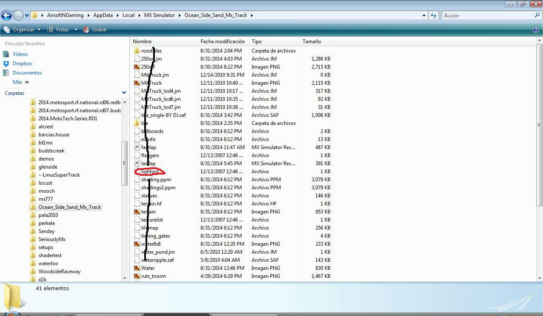The image size is (543, 316).
Task: Show more favorite links with Más
Action: 21,82
